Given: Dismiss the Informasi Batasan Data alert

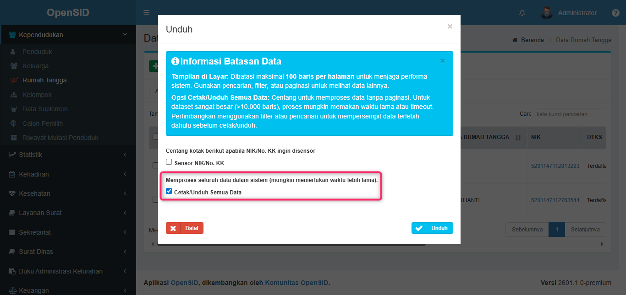Looking at the screenshot, I should (x=442, y=60).
